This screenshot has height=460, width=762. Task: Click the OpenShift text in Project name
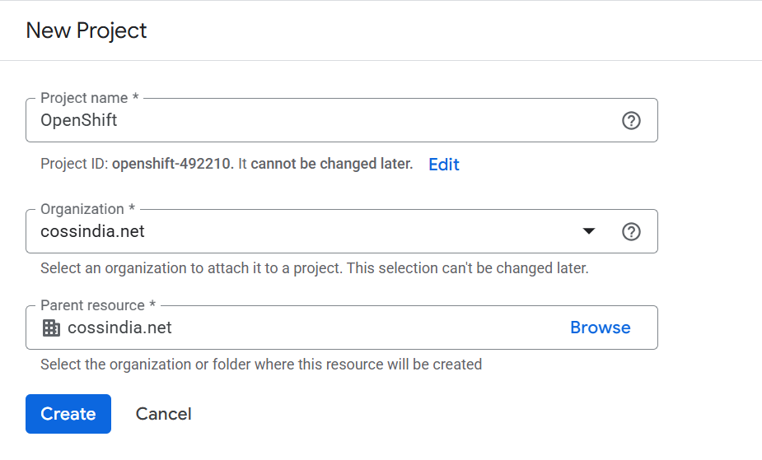pyautogui.click(x=79, y=121)
